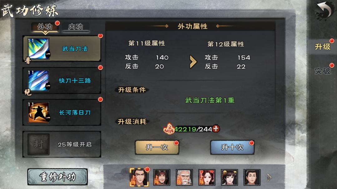Viewport: 337px width, 189px height.
Task: Click the flame resource icon beside 42219
Action: 169,129
